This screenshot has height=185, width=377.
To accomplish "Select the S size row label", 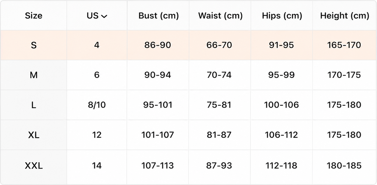I will (x=34, y=45).
